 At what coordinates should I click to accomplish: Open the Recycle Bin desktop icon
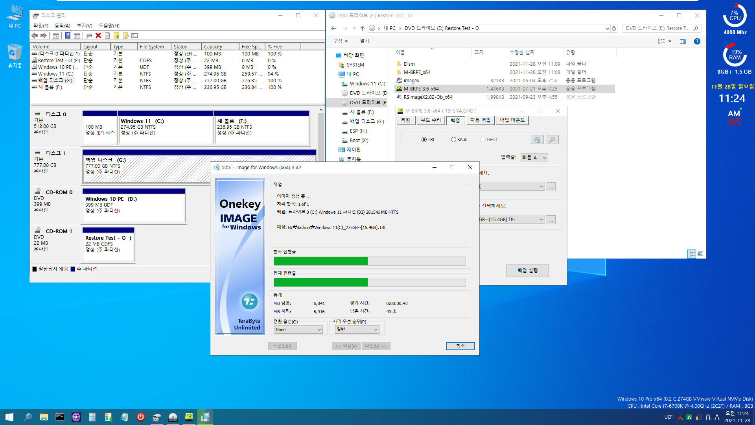point(15,56)
